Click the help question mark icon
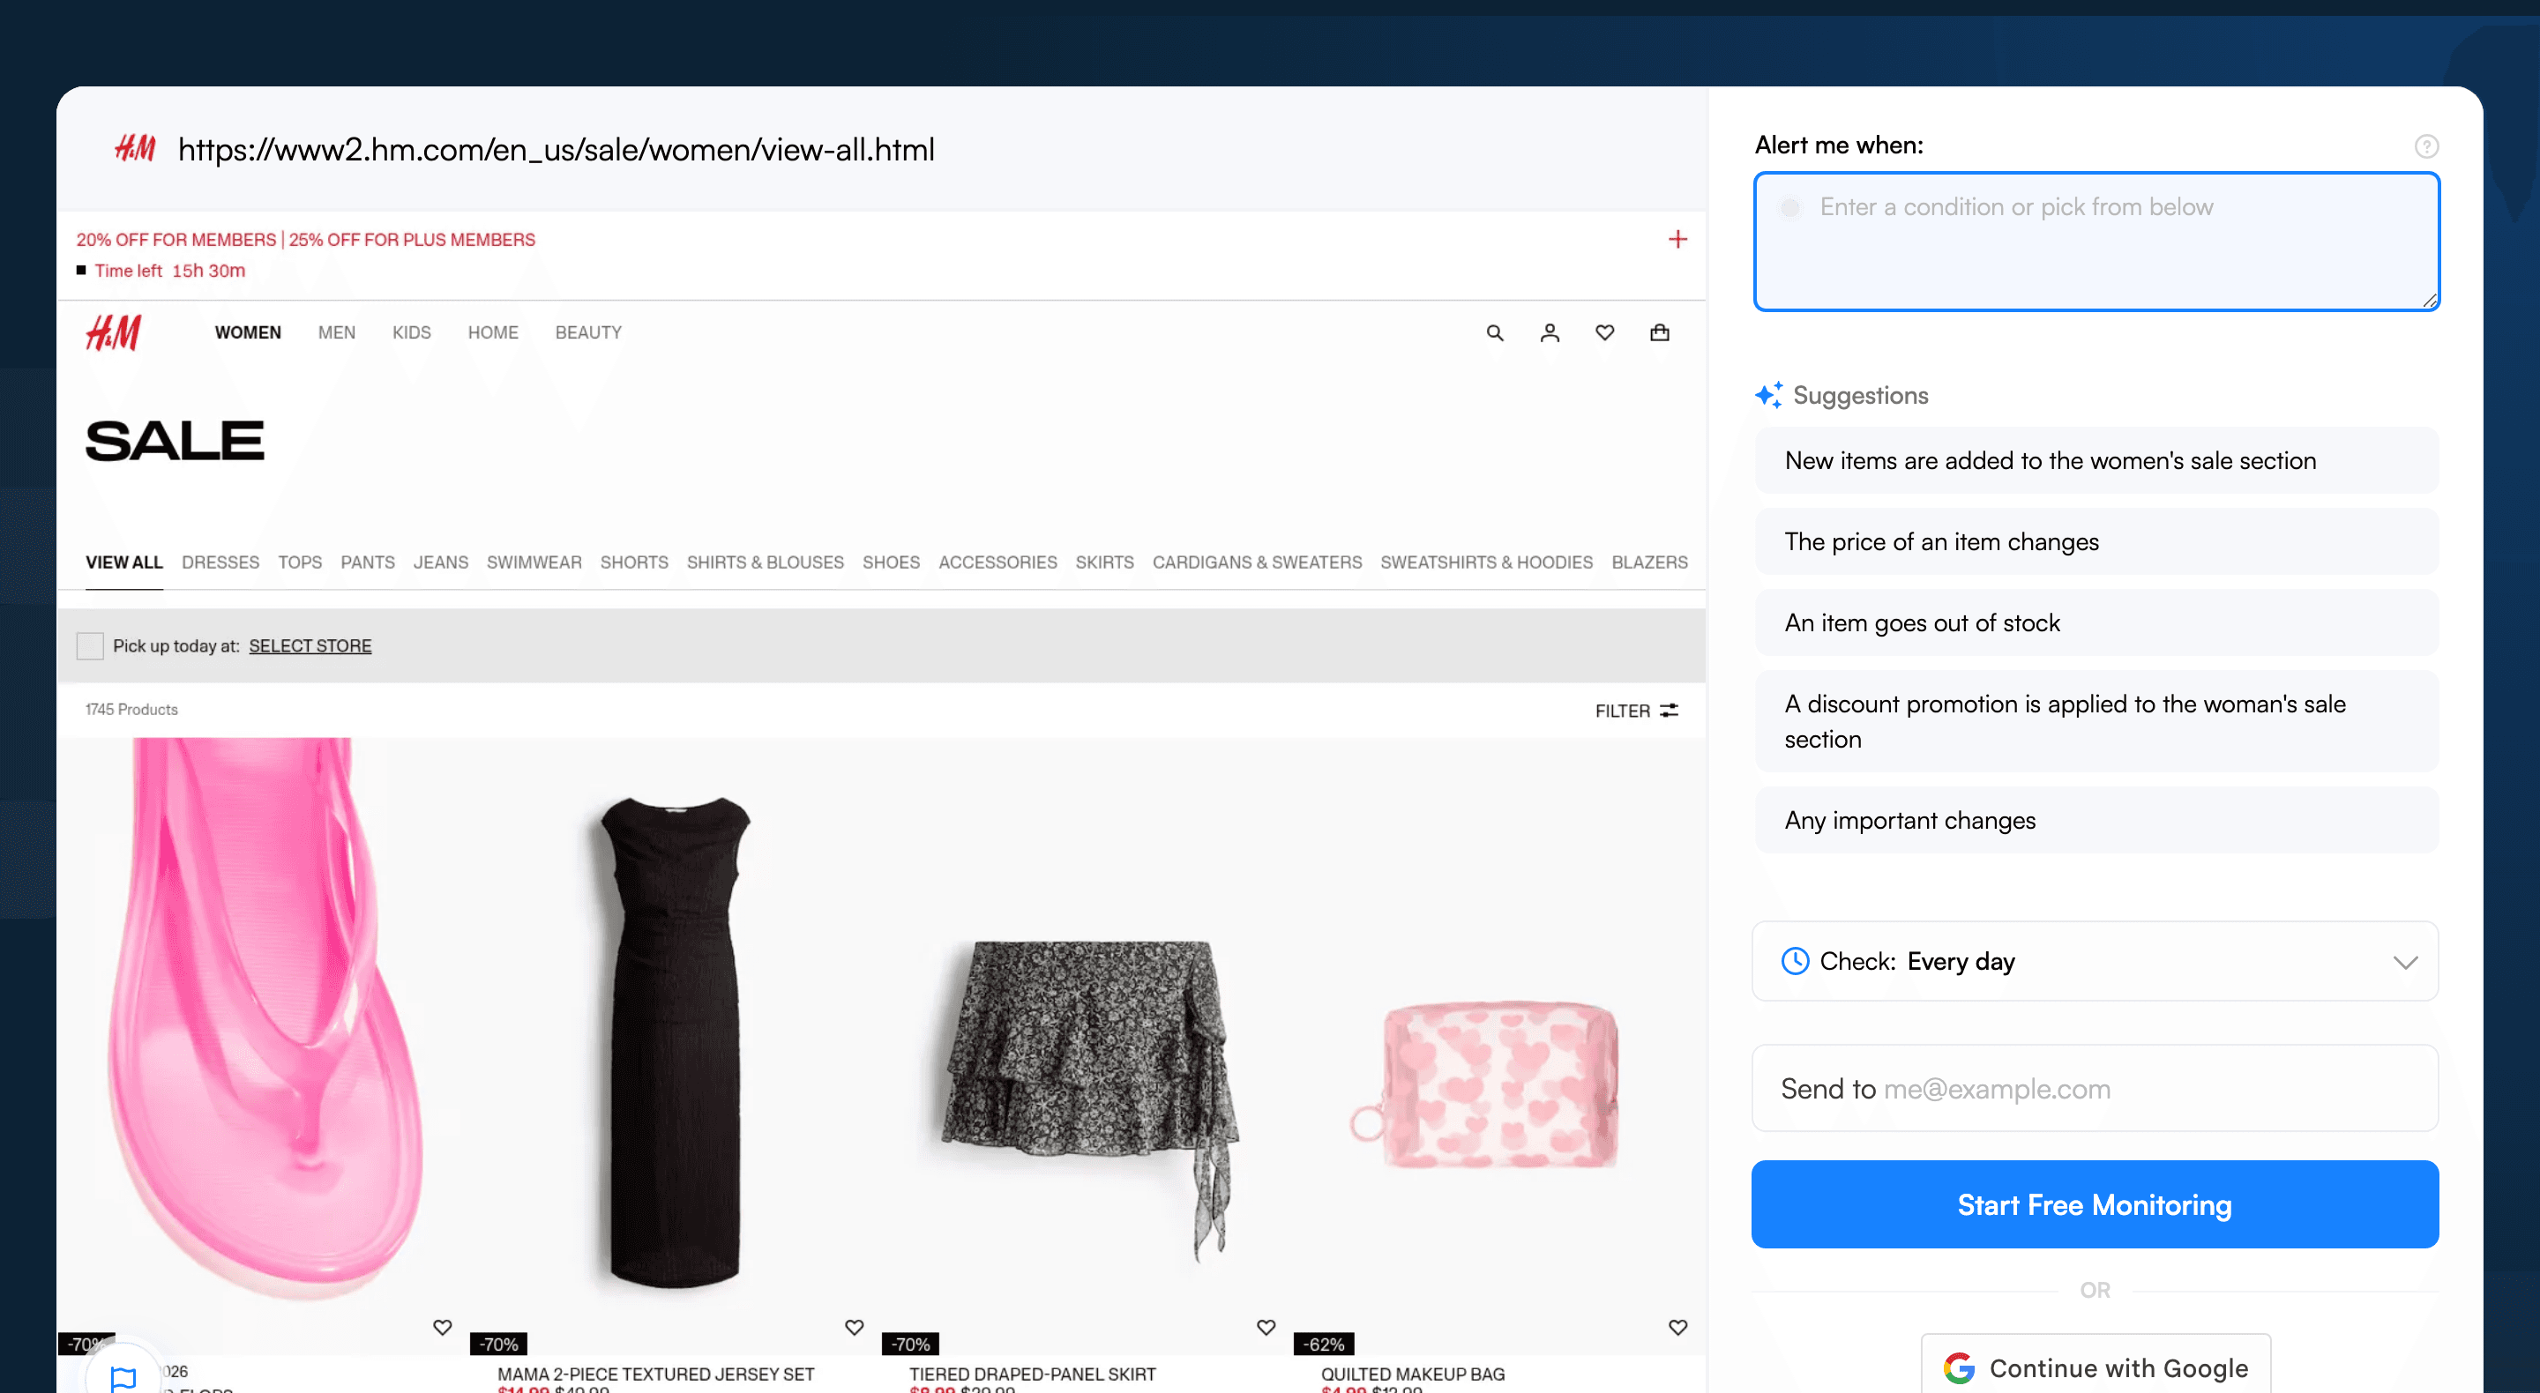Image resolution: width=2540 pixels, height=1393 pixels. (2425, 147)
